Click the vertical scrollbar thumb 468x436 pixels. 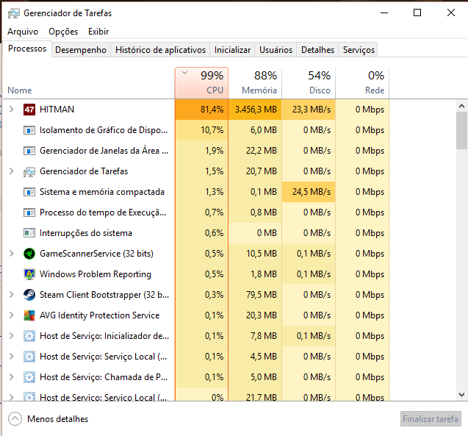click(x=461, y=130)
